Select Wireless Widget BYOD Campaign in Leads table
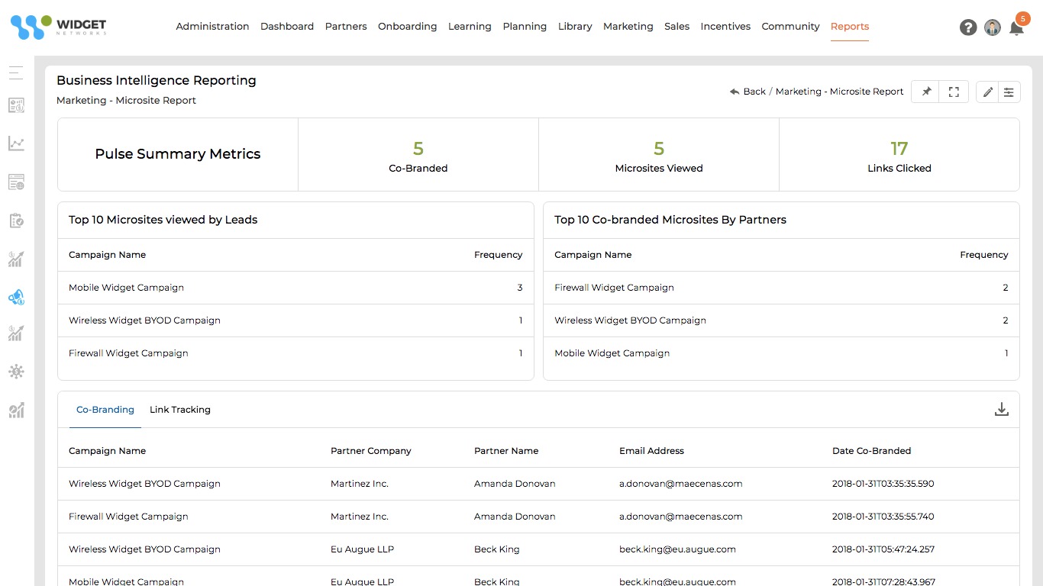This screenshot has height=586, width=1043. coord(295,320)
